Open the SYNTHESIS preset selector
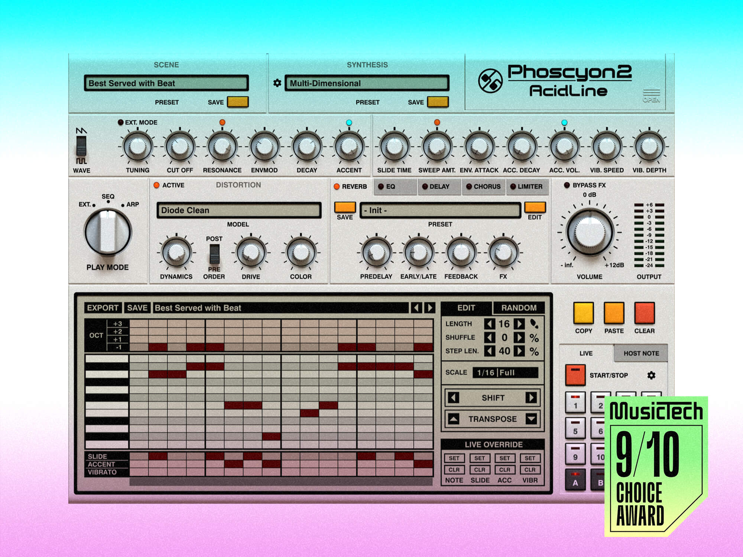Screen dimensions: 743x557 coord(367,83)
